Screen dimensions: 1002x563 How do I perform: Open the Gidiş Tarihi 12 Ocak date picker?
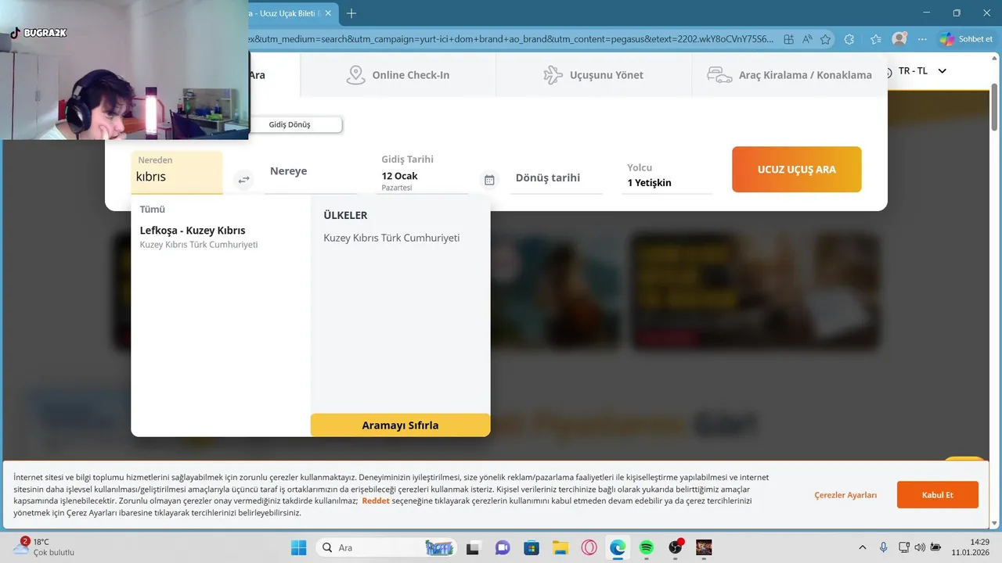coord(424,173)
